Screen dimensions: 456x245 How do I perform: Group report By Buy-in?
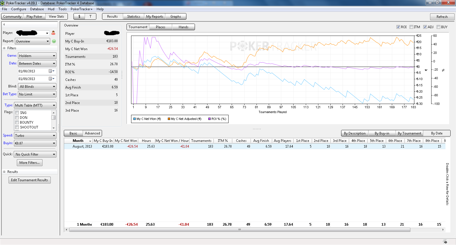(382, 133)
